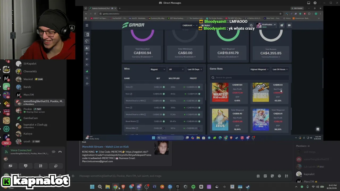Open the History bookmark
340x191 pixels.
pos(287,18)
